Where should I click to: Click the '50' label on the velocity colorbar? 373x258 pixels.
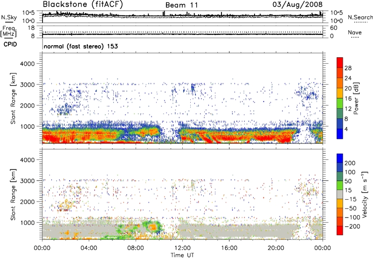point(348,181)
